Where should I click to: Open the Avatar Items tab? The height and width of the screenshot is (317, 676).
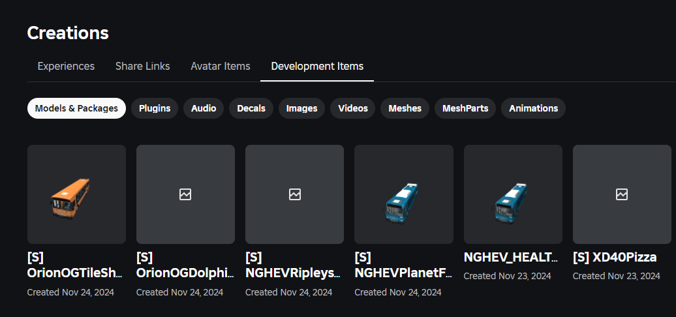pos(221,66)
